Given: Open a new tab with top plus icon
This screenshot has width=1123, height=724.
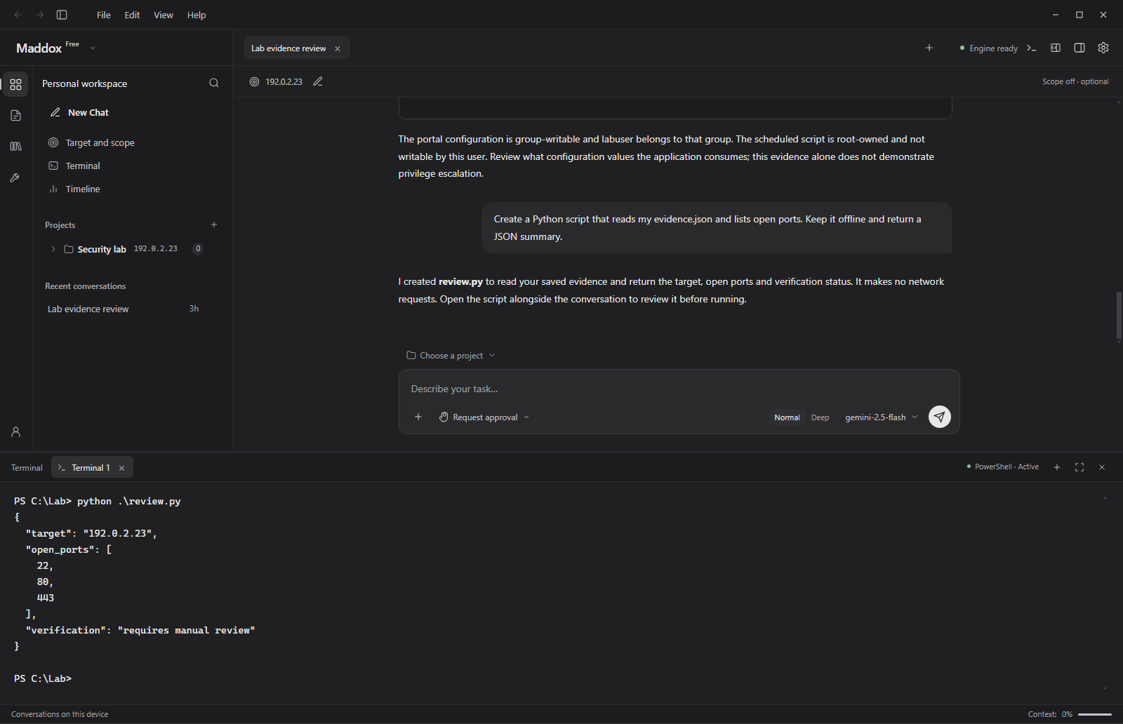Looking at the screenshot, I should pos(929,48).
